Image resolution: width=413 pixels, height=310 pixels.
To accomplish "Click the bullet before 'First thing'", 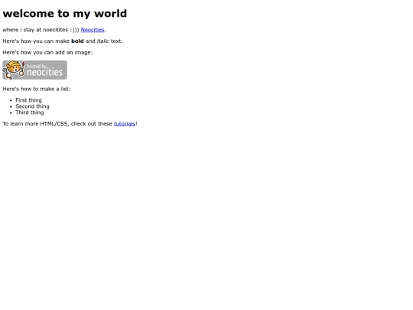I will (11, 100).
